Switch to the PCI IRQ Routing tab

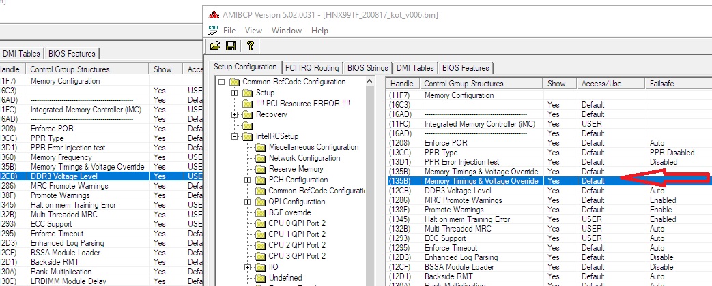tap(312, 68)
